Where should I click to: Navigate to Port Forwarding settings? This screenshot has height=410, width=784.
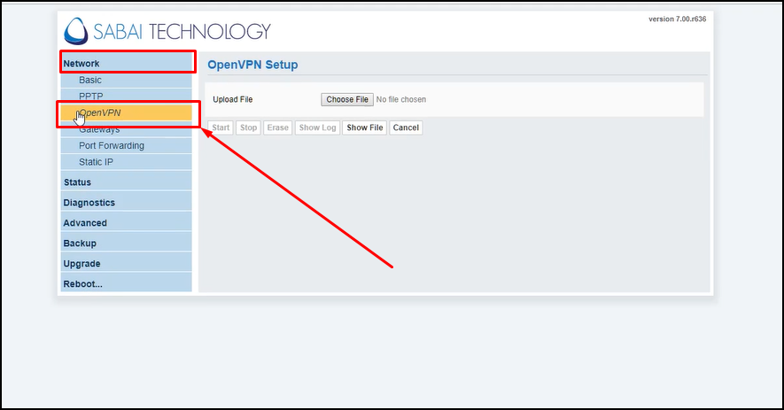111,146
